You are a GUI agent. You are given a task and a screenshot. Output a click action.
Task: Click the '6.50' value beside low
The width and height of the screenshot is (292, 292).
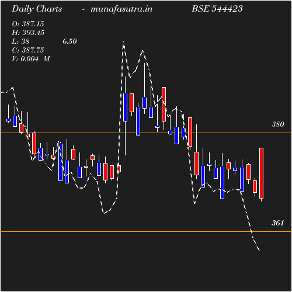pyautogui.click(x=69, y=41)
